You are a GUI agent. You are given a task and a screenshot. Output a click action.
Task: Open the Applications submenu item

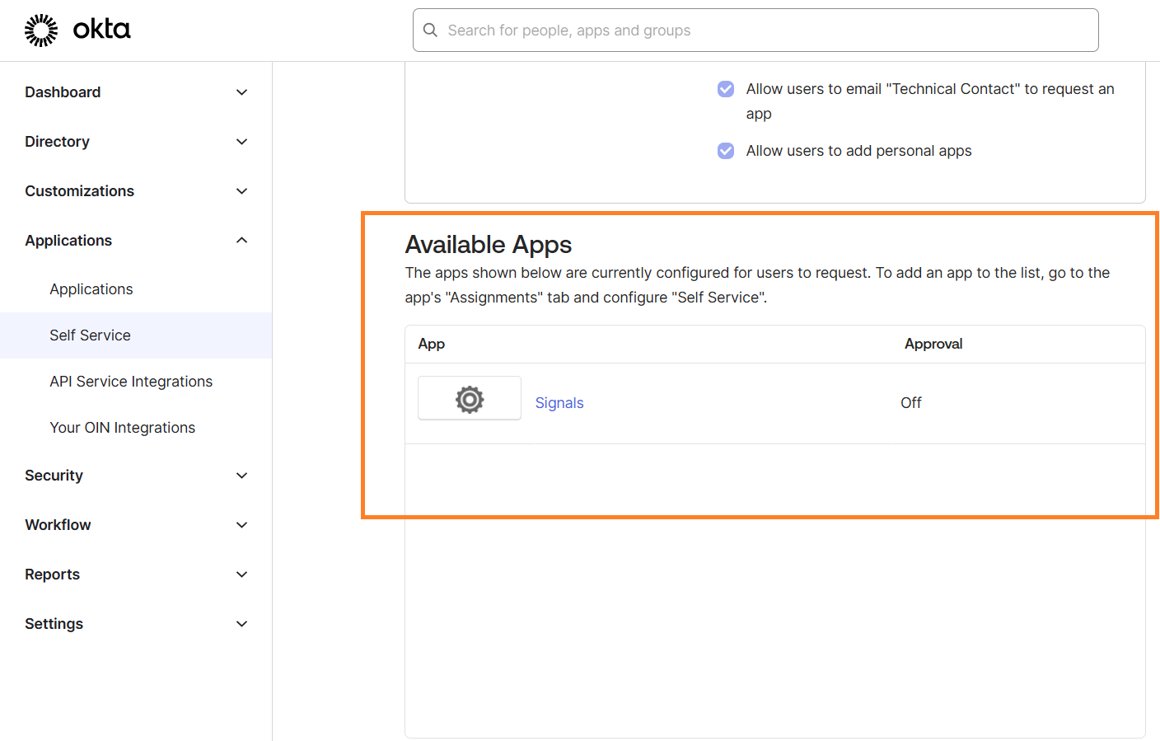pos(91,289)
